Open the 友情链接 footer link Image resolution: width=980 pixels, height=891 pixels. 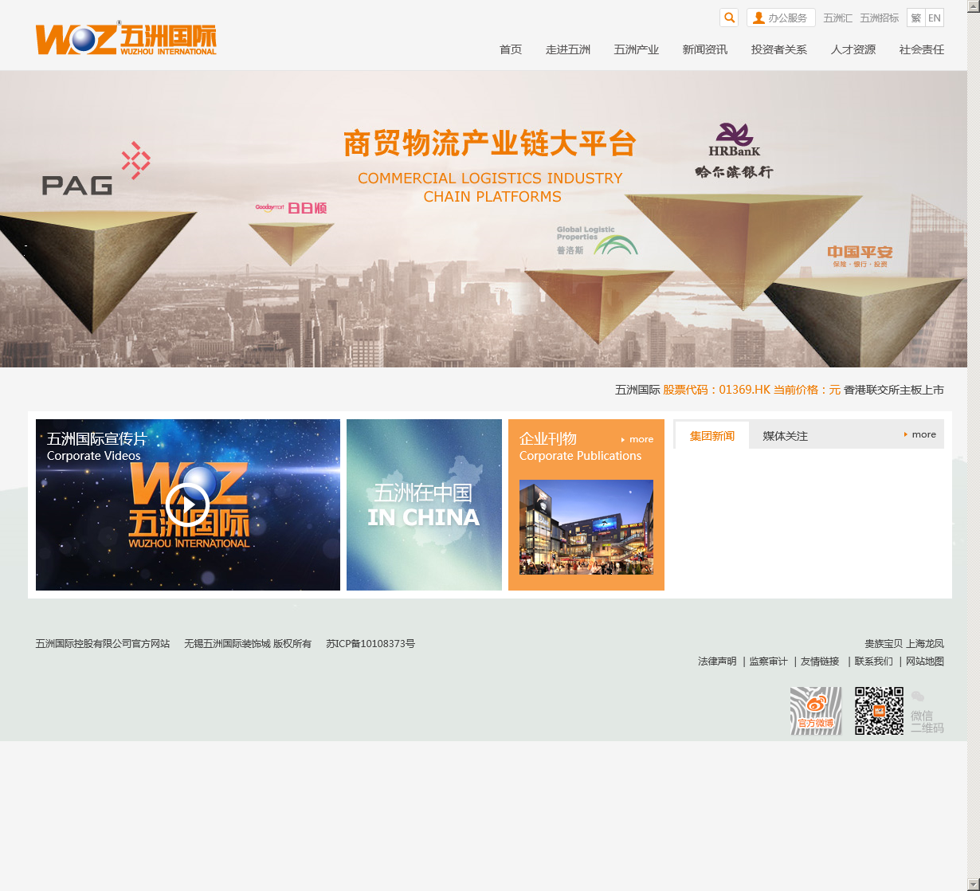820,661
